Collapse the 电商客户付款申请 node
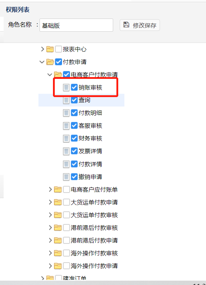Viewport: 206px width, 285px height. [50, 75]
